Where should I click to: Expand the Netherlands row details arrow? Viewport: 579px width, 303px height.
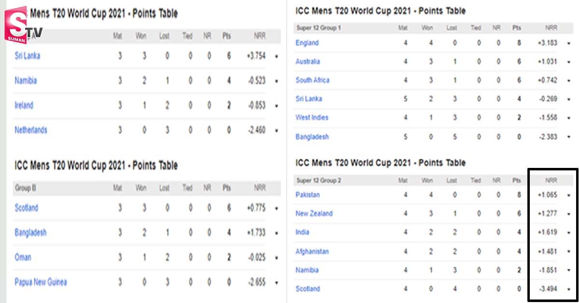(276, 131)
